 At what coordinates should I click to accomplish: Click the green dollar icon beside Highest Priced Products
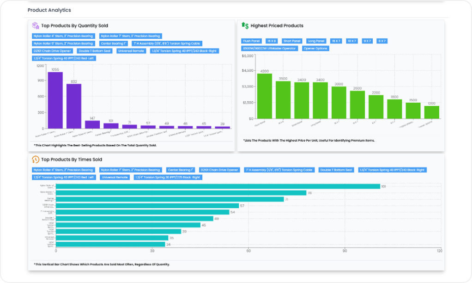pyautogui.click(x=245, y=25)
